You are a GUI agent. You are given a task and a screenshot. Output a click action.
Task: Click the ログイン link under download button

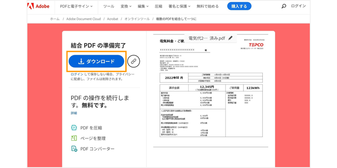click(x=77, y=74)
